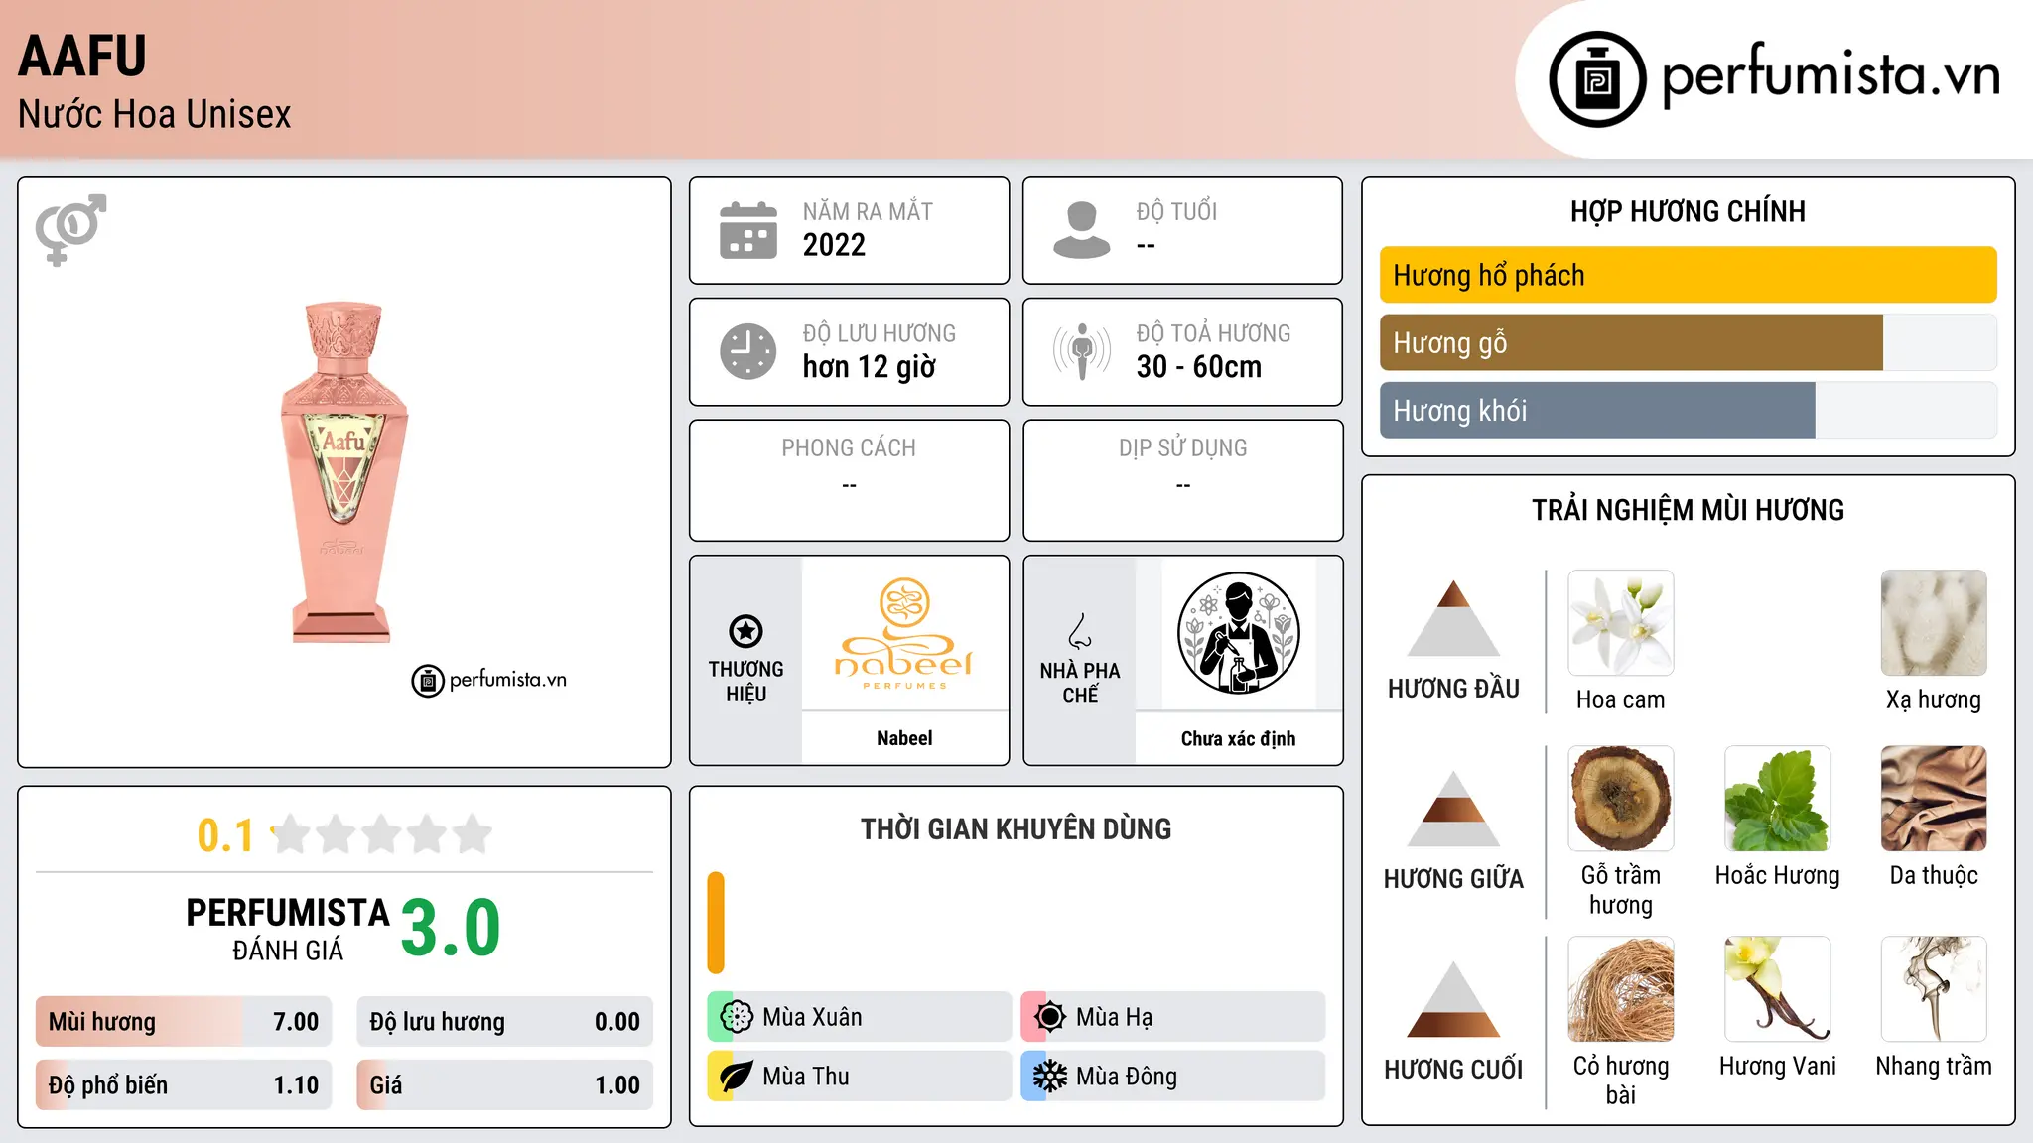Click the HƯƠNG GIỮA label
2033x1143 pixels.
pyautogui.click(x=1453, y=879)
